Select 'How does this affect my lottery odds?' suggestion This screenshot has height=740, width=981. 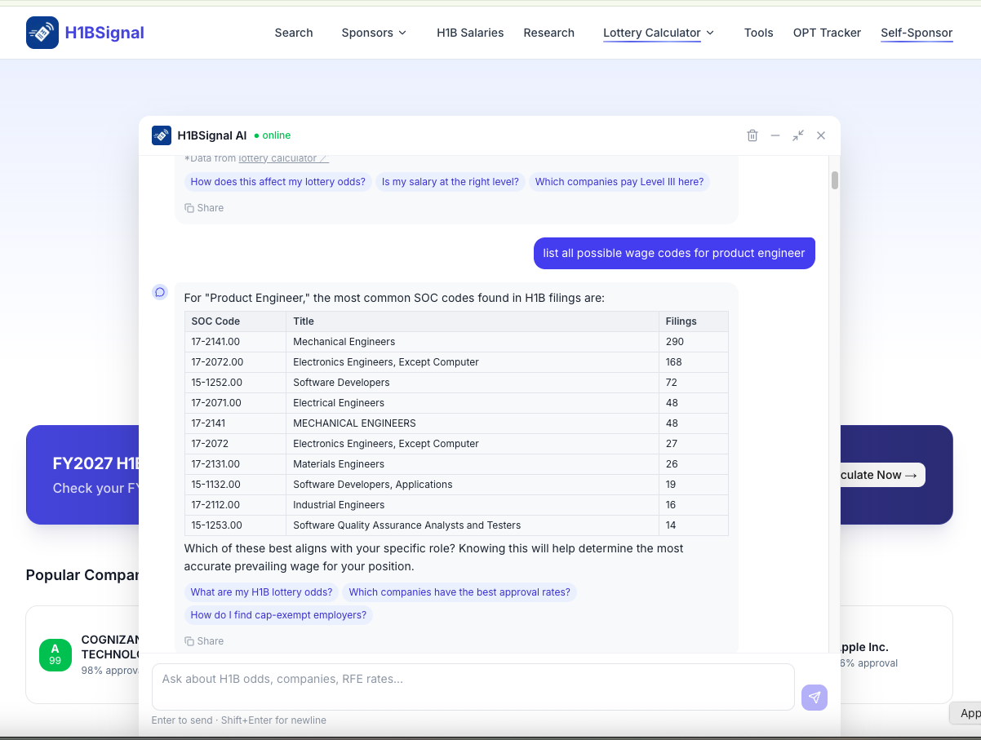278,182
